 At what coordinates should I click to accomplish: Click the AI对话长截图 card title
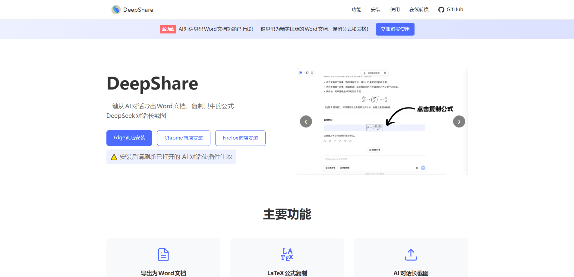click(411, 273)
